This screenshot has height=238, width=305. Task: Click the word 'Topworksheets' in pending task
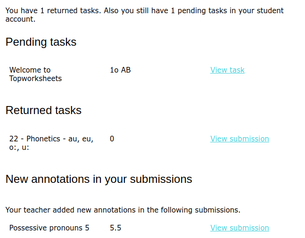pyautogui.click(x=35, y=79)
